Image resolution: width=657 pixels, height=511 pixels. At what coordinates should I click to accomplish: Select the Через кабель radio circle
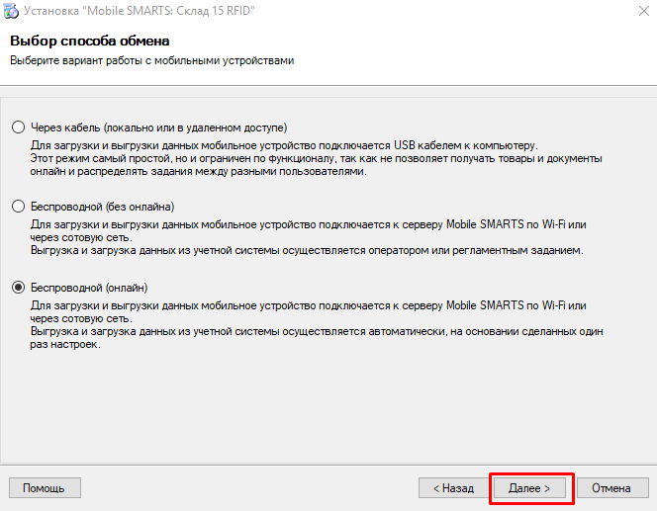pos(18,127)
